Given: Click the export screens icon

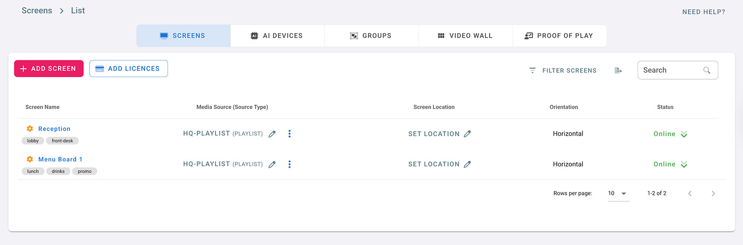Looking at the screenshot, I should [x=618, y=70].
